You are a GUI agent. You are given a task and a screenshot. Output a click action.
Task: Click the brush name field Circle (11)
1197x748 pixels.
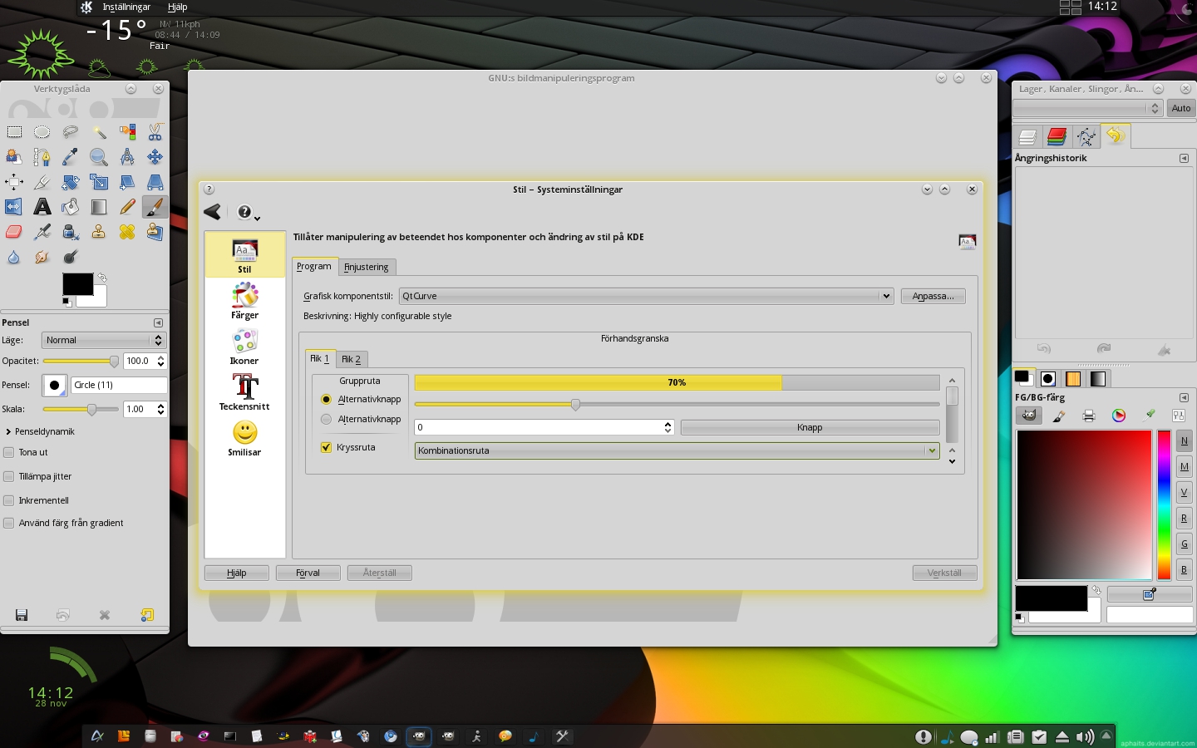120,385
